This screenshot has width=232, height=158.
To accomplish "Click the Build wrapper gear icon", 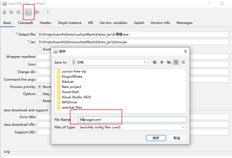I will [x=28, y=12].
